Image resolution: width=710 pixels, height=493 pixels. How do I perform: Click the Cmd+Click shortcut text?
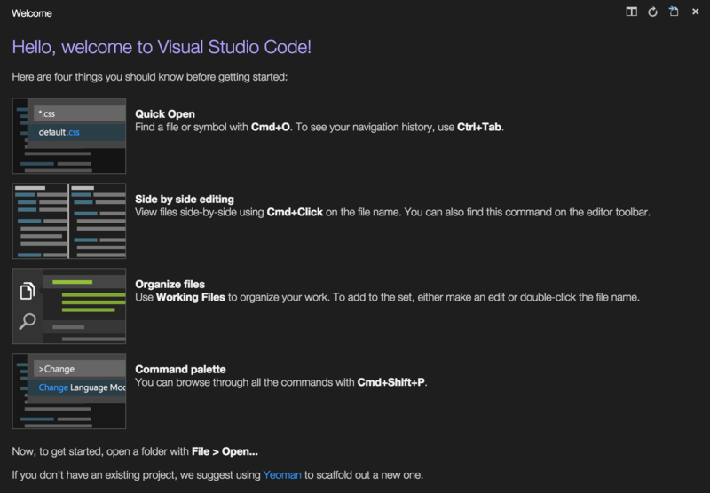tap(295, 212)
